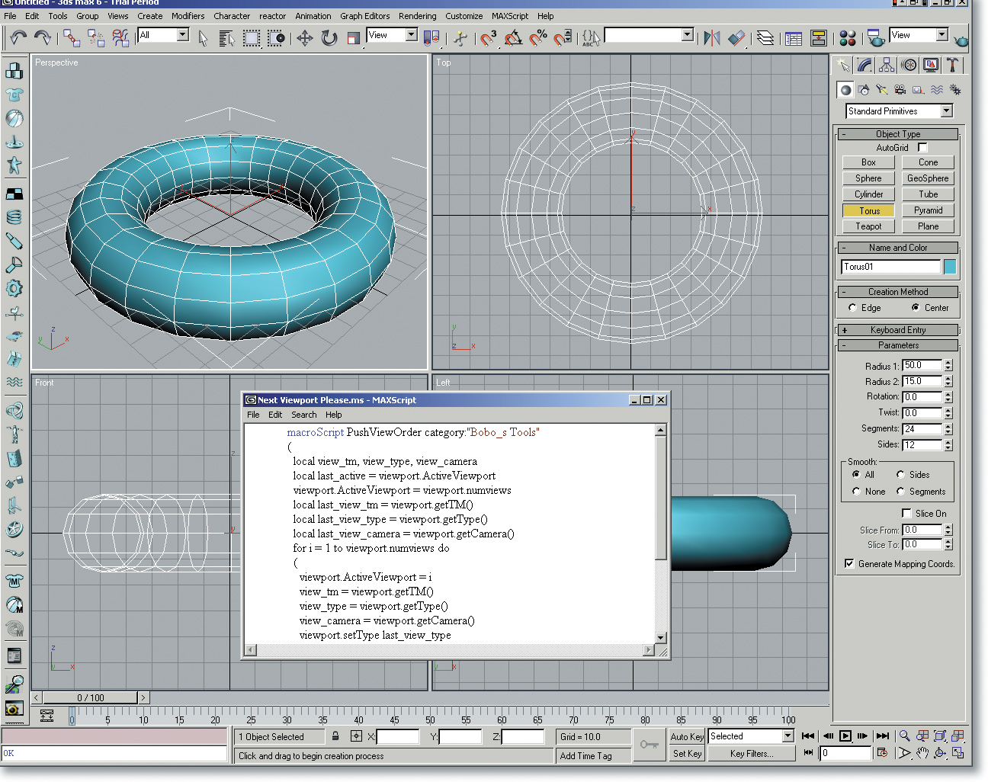Click the Go to Start button
The image size is (988, 782).
[x=808, y=736]
